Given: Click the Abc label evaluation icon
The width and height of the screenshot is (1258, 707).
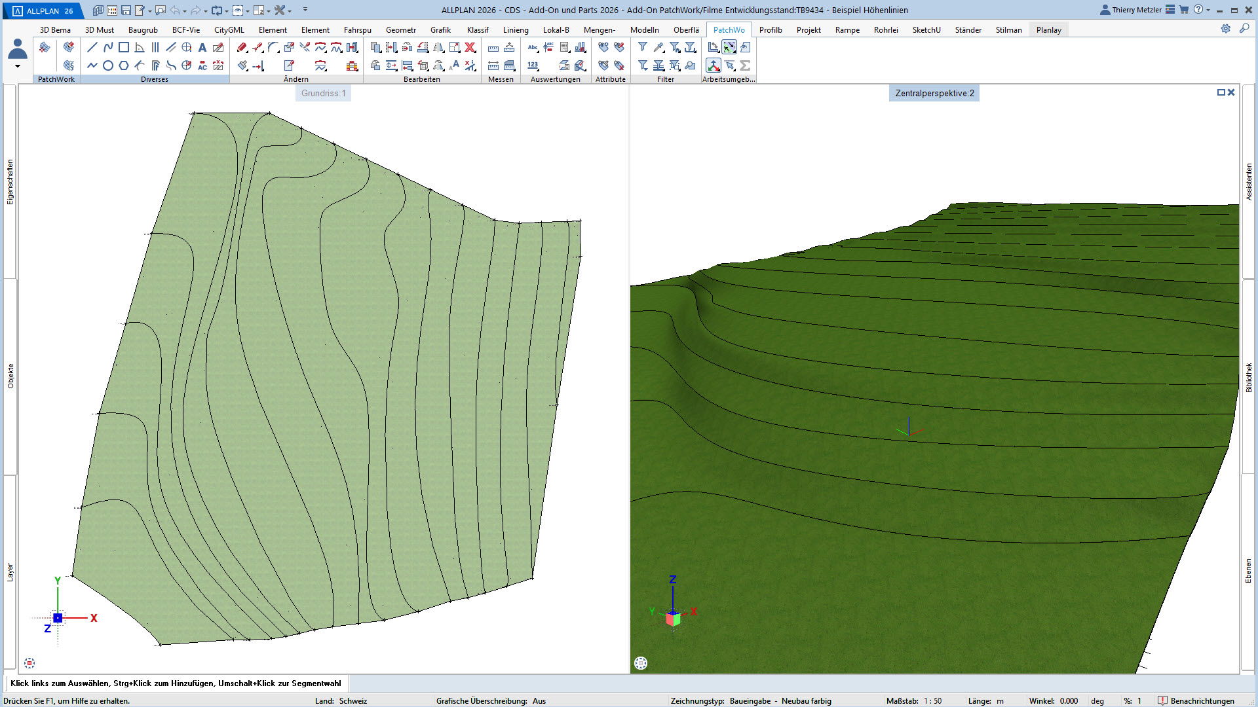Looking at the screenshot, I should point(533,47).
